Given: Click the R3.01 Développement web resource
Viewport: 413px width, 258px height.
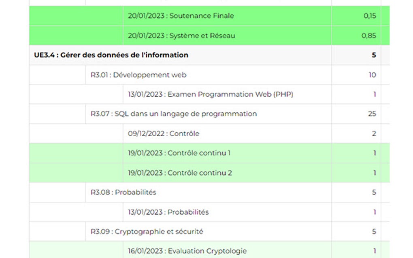Looking at the screenshot, I should click(138, 75).
